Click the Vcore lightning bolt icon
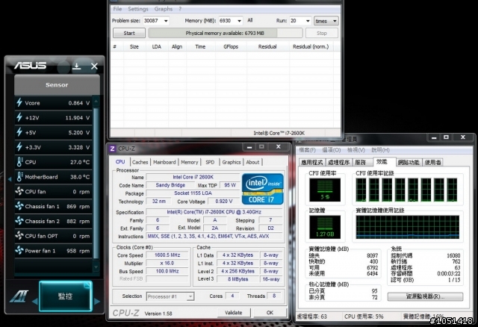Image resolution: width=478 pixels, height=327 pixels. point(19,103)
